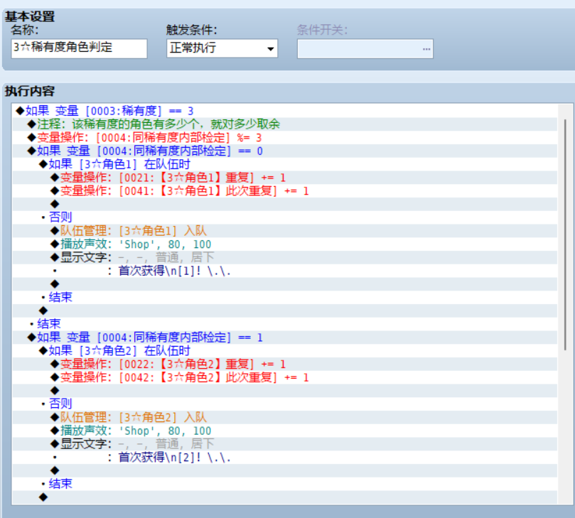Select '变量操作: [0021:【3☆角色1】重复] += 1'

(285, 178)
